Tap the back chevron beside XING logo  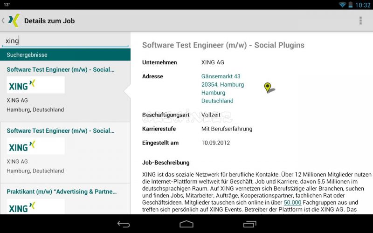click(x=3, y=21)
